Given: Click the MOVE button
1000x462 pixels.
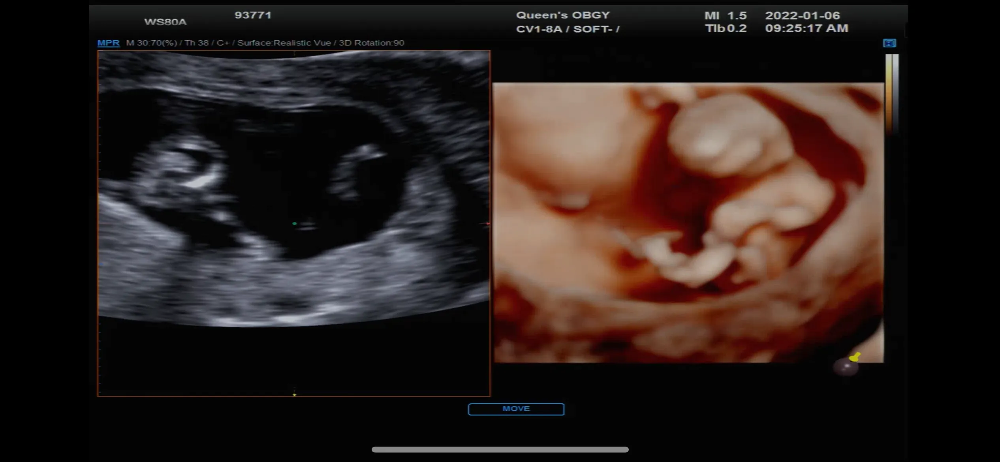Looking at the screenshot, I should click(x=516, y=409).
